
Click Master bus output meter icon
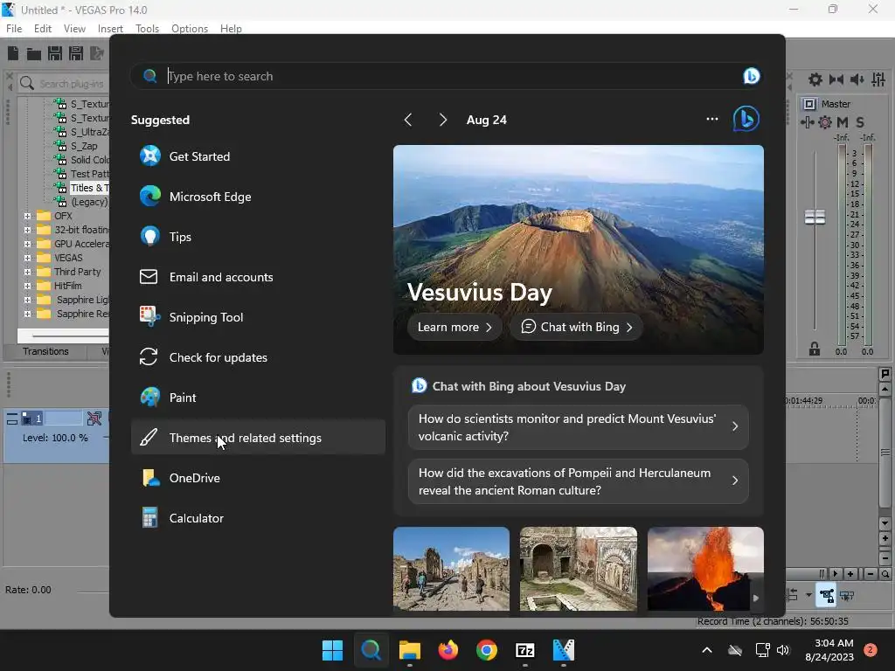[x=809, y=104]
